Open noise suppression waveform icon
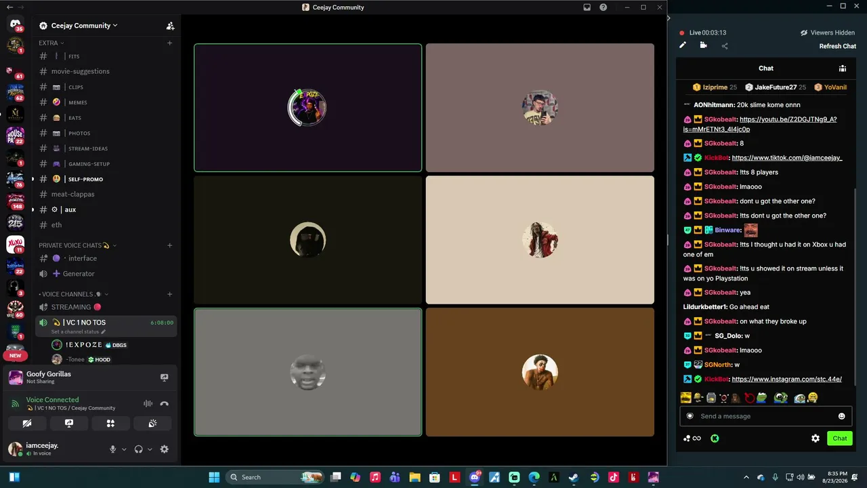Screen dimensions: 867x488 click(x=148, y=404)
